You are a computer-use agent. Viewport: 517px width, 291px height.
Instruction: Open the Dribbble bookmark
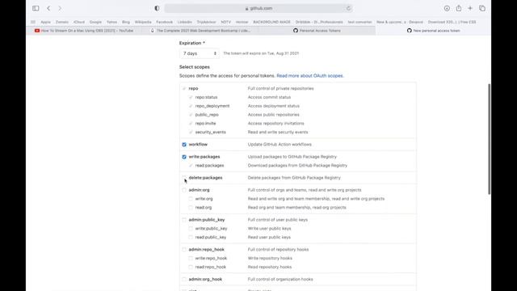[x=319, y=22]
